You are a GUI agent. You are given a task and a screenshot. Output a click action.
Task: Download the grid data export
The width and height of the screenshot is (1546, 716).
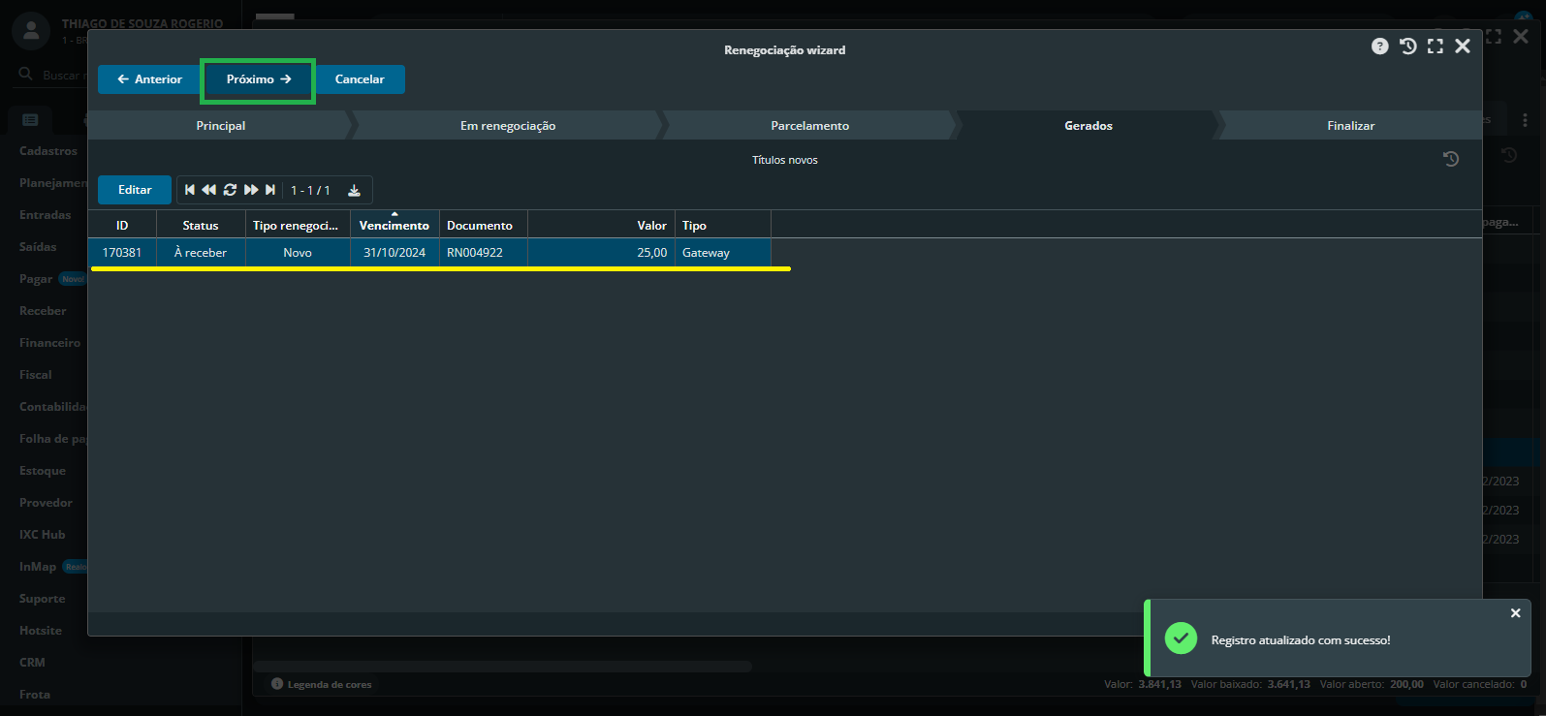[354, 190]
